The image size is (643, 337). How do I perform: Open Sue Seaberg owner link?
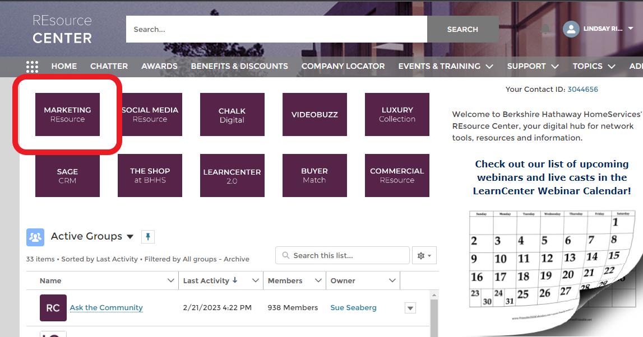(x=354, y=307)
